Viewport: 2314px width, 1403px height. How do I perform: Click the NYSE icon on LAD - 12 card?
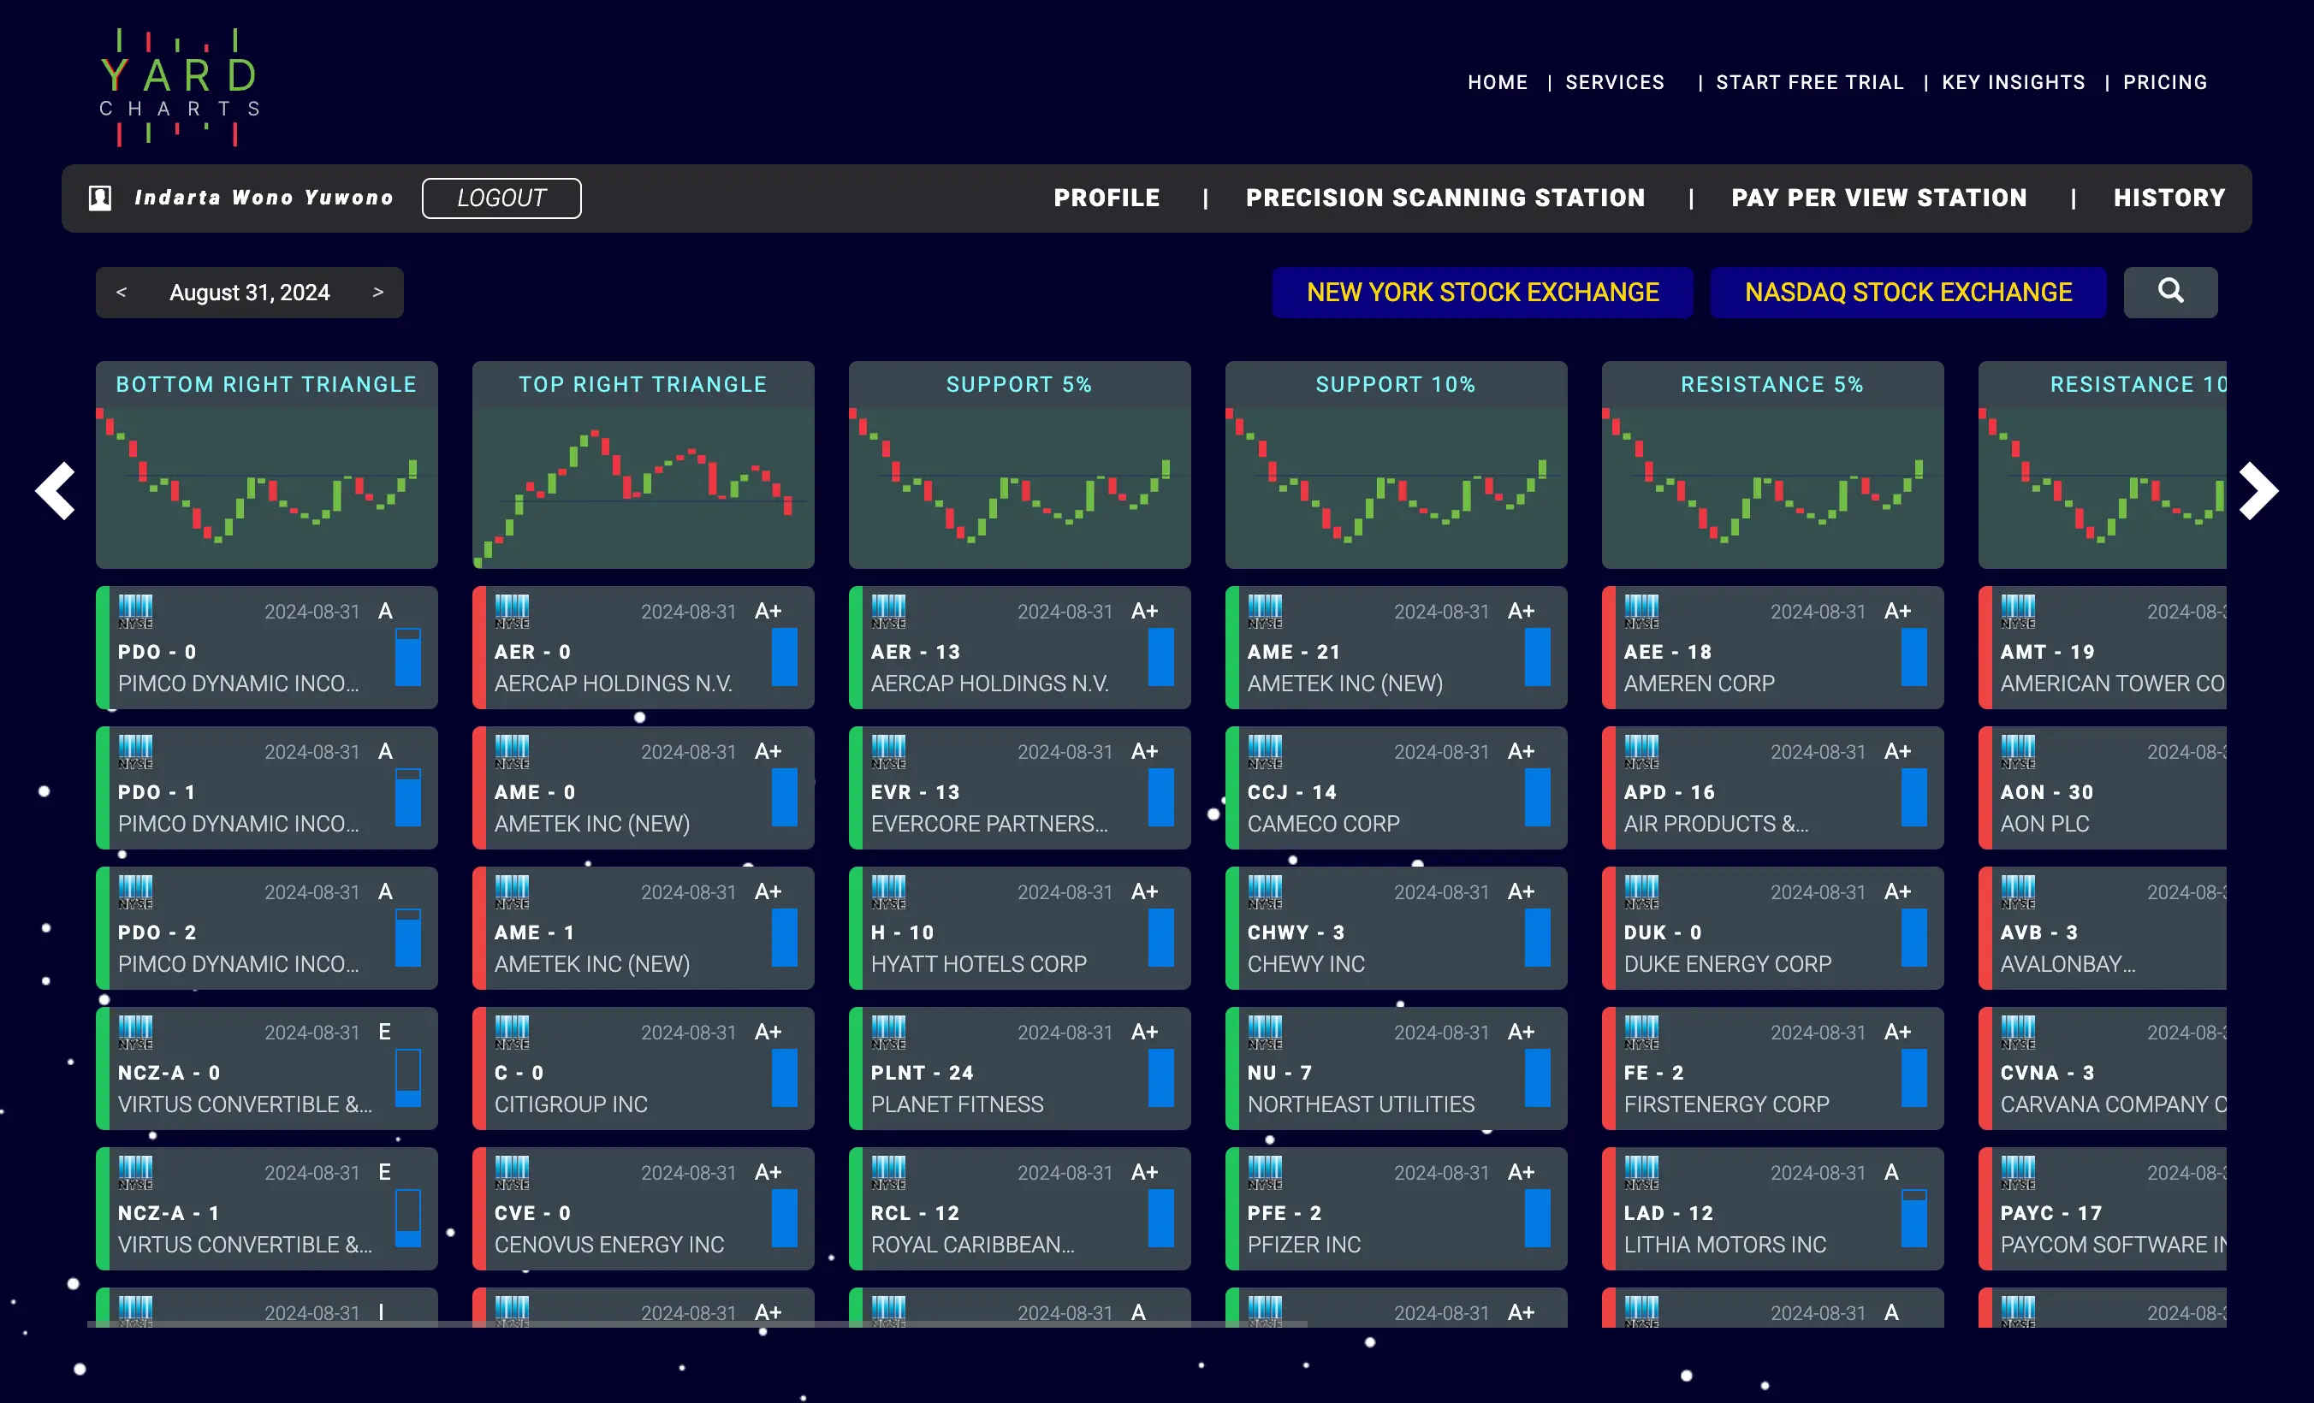[x=1641, y=1172]
